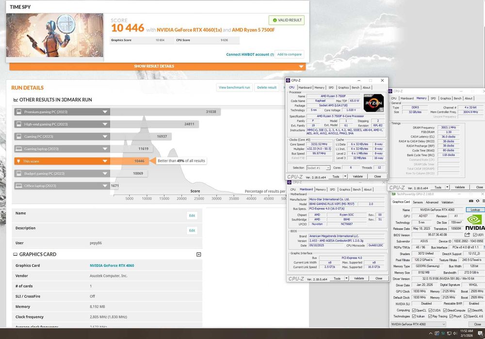
Task: Switch to Mainboard tab in CPU-Z CPU window
Action: (x=305, y=88)
